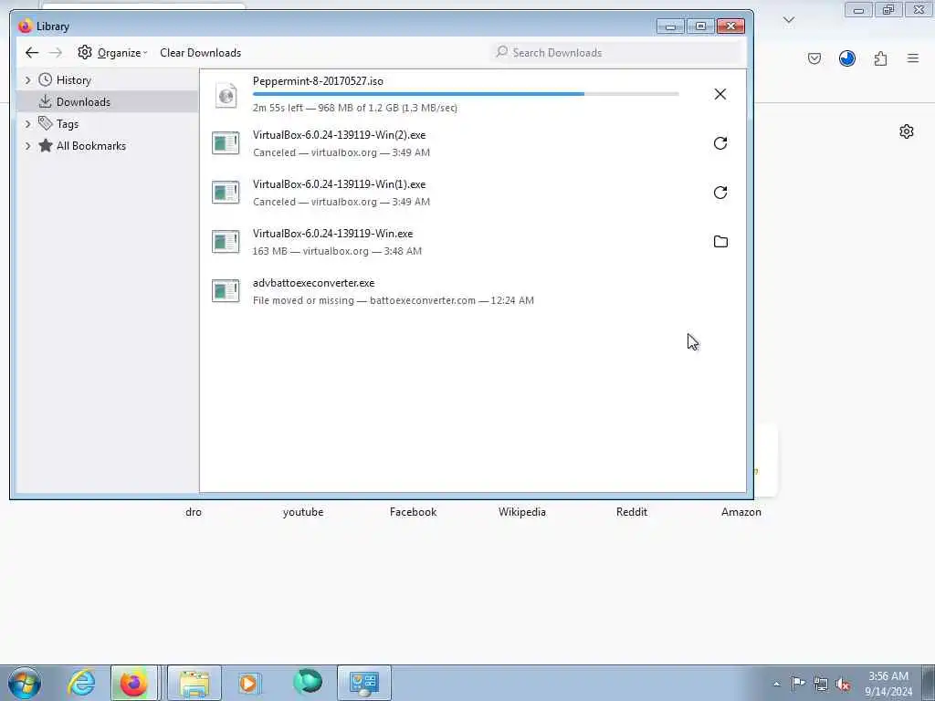The image size is (935, 701).
Task: Select History in the sidebar
Action: pos(73,80)
